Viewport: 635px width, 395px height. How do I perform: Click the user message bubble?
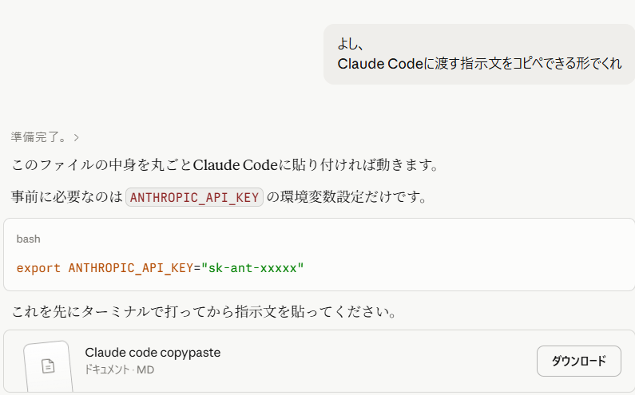479,54
